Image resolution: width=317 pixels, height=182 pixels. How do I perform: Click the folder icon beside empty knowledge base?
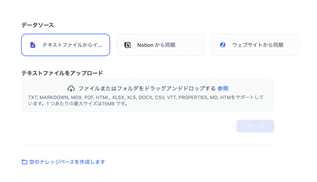pos(25,162)
